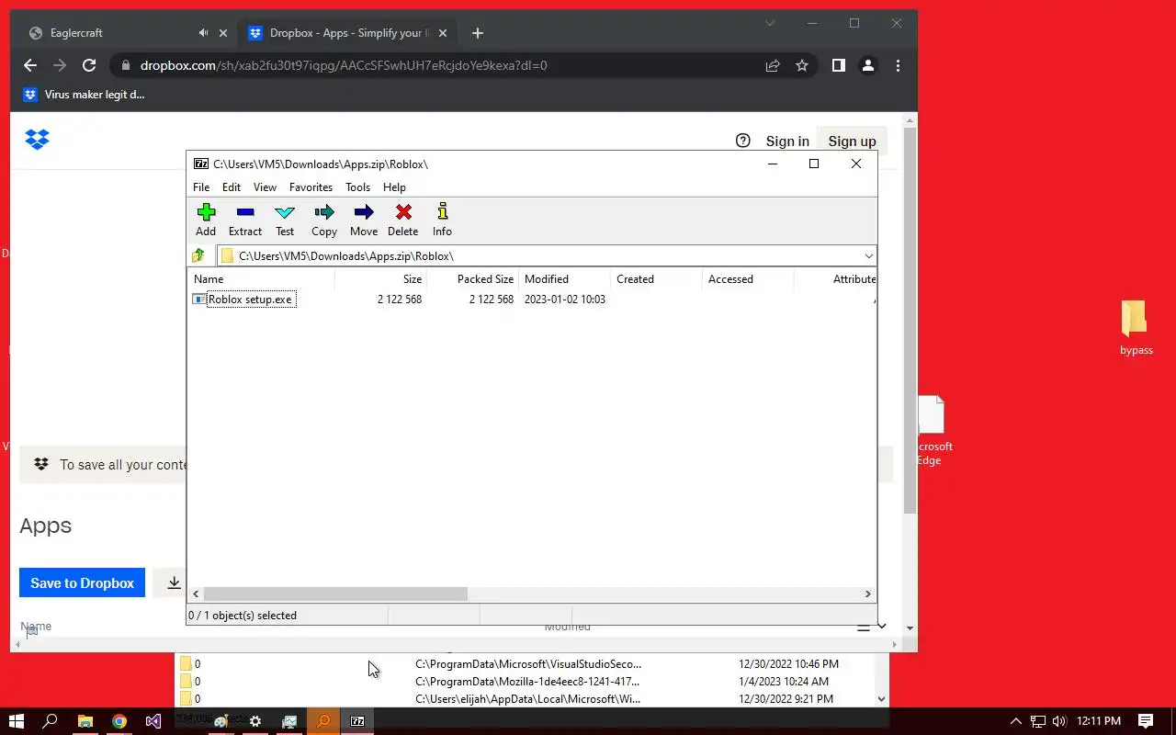The height and width of the screenshot is (735, 1176).
Task: Open the Favorites menu in 7-Zip
Action: [x=311, y=187]
